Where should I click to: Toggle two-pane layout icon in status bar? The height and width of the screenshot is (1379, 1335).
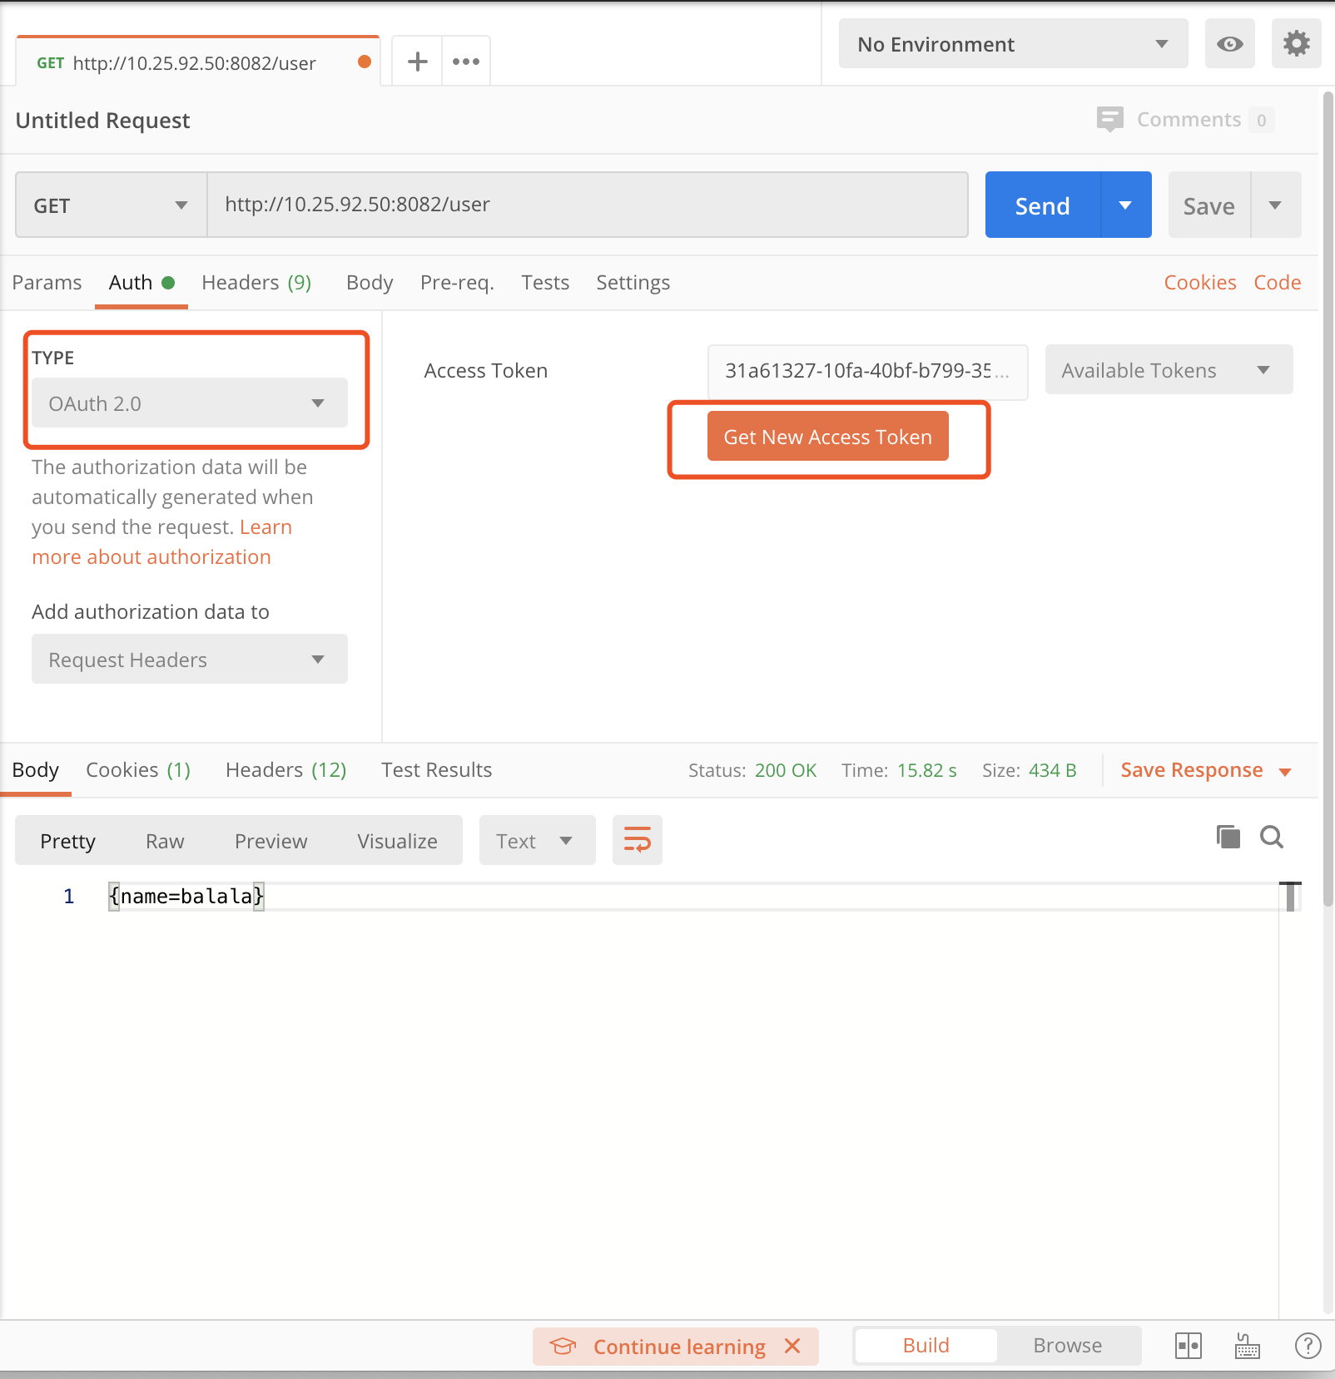point(1188,1345)
